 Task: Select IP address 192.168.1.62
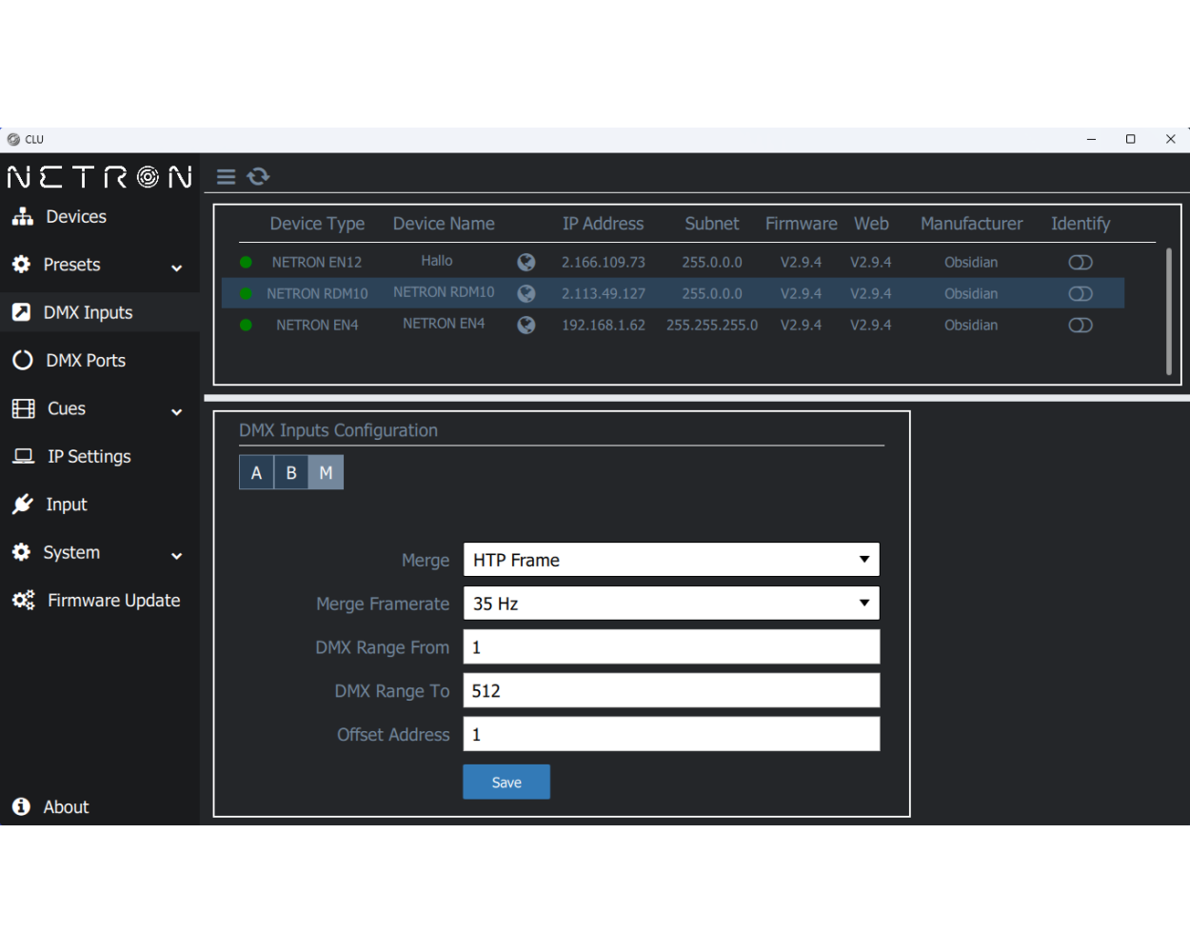point(604,325)
